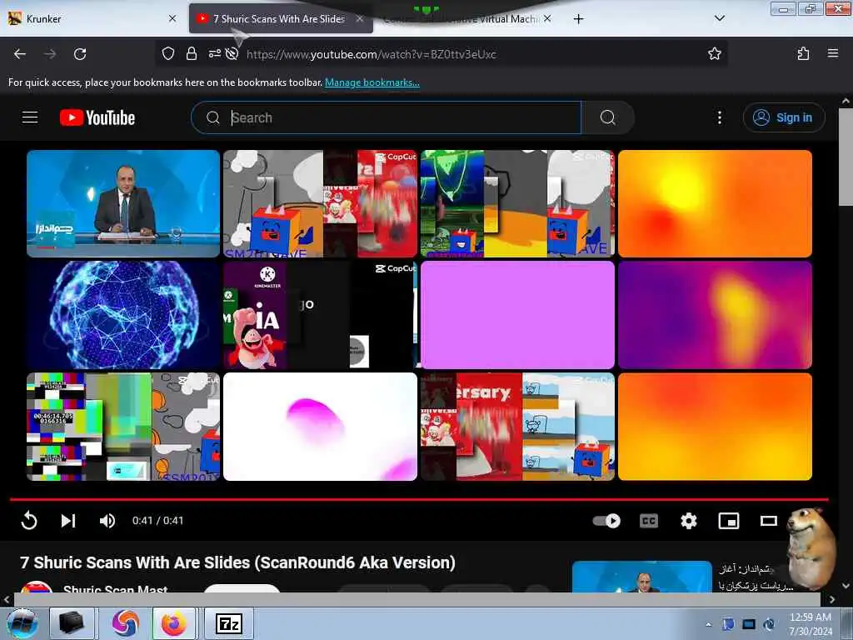
Task: Click the autoplay blocked icon in address bar
Action: click(x=232, y=53)
